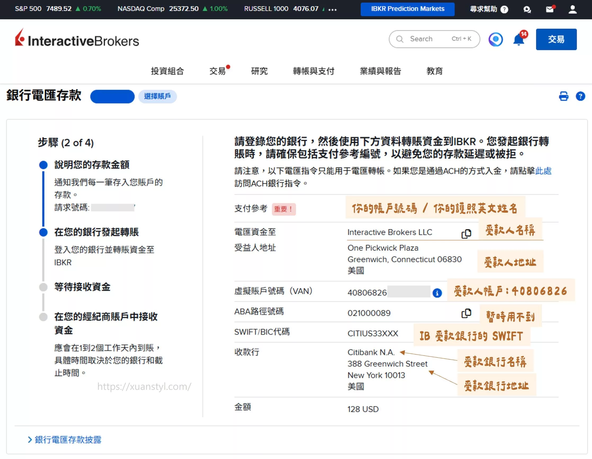
Task: Open the 尋求幫助 help link
Action: 483,9
